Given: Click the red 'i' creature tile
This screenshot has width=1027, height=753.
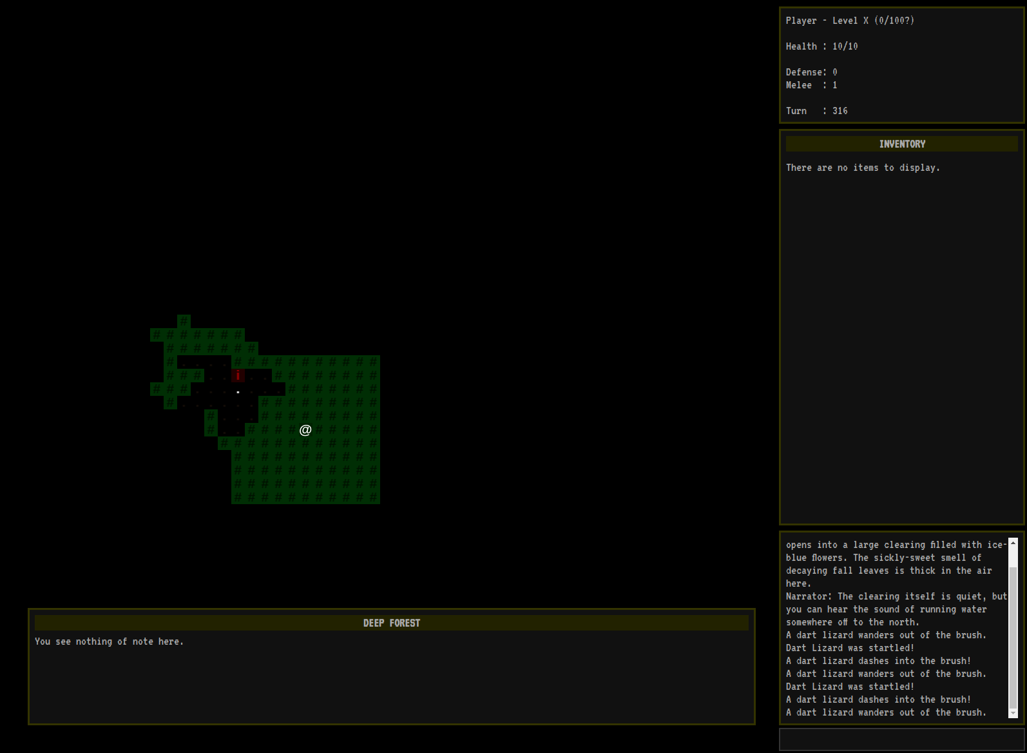Looking at the screenshot, I should tap(238, 376).
